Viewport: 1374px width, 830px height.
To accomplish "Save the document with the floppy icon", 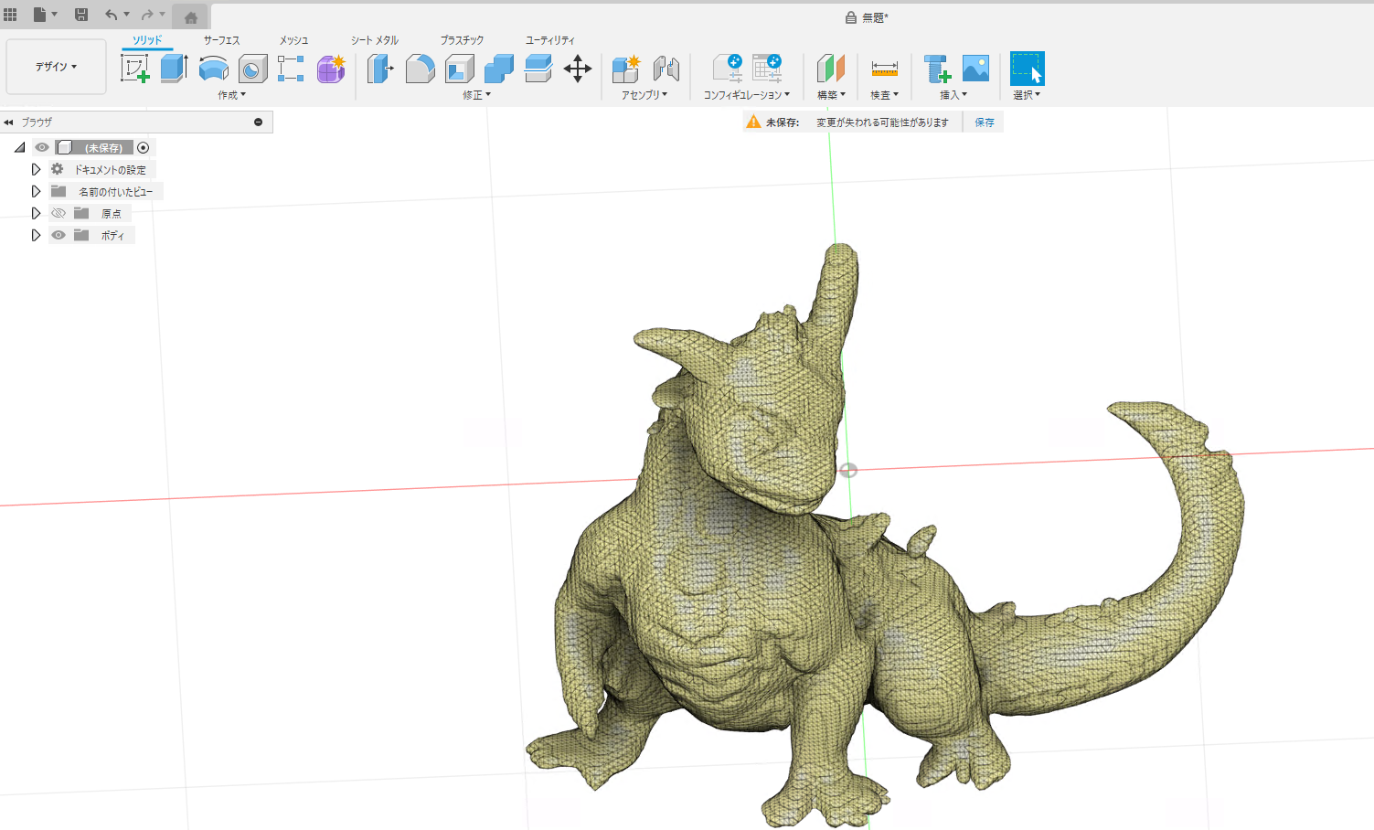I will click(81, 15).
